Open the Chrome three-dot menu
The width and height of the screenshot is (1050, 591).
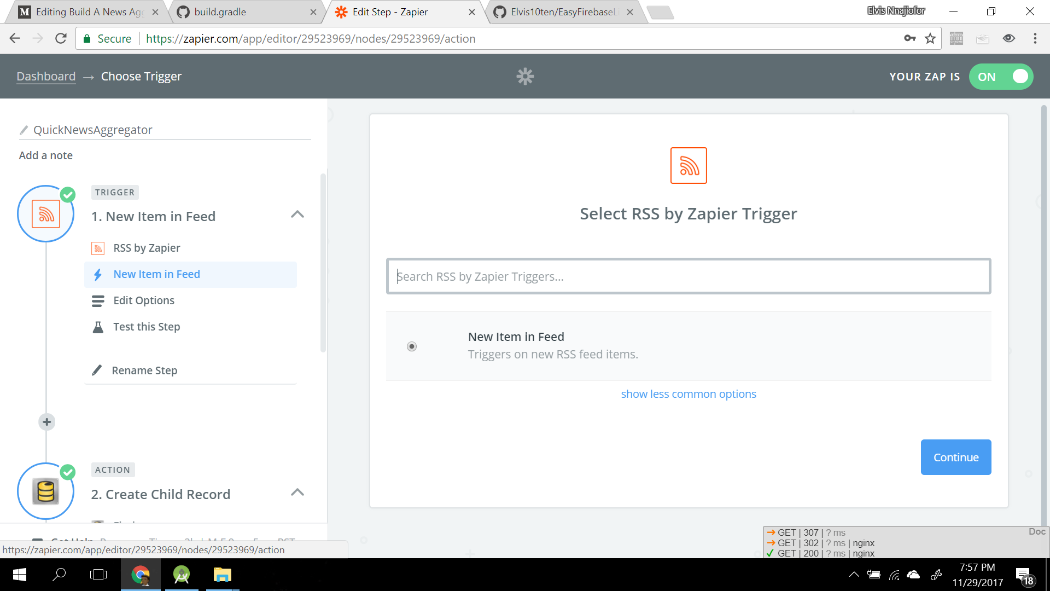click(1035, 38)
